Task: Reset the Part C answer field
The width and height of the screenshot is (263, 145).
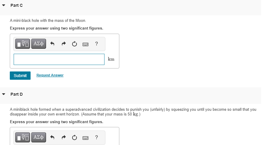Action: [x=74, y=44]
